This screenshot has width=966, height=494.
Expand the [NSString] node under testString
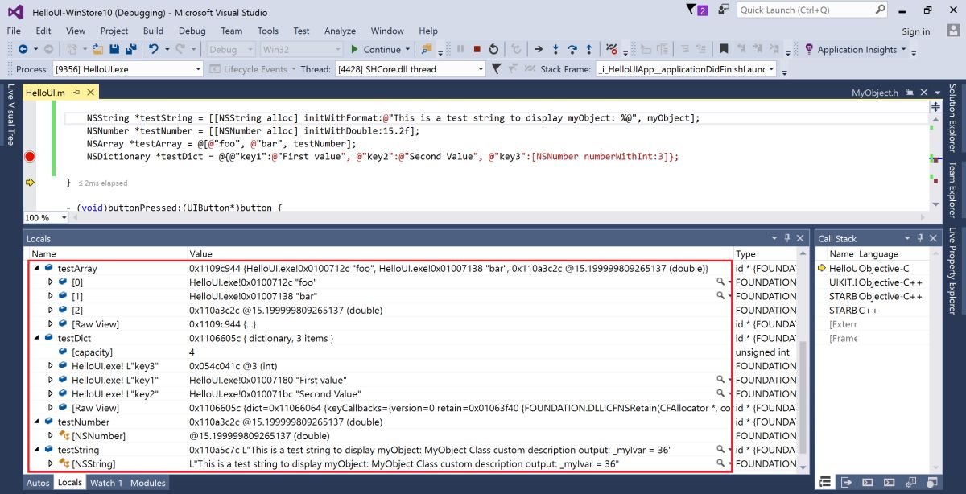(51, 463)
